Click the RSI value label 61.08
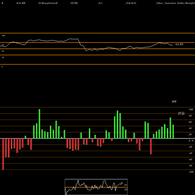 click(179, 44)
